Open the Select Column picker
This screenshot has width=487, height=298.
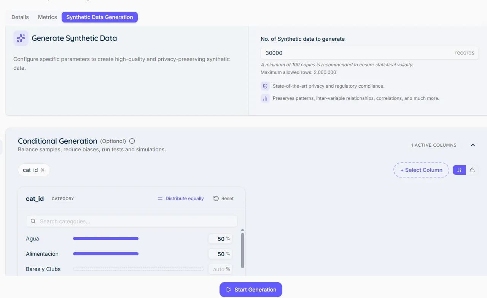point(421,170)
